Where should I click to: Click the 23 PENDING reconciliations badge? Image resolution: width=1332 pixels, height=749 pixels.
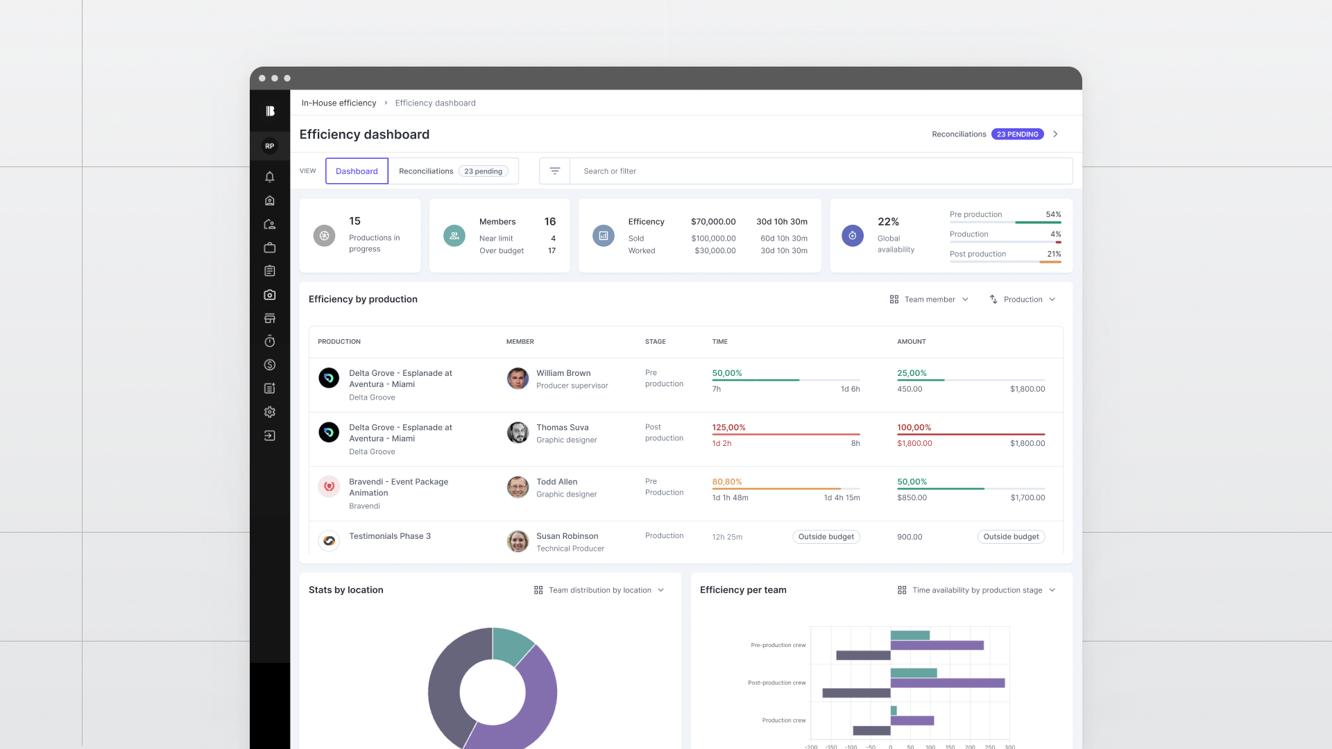(x=1017, y=135)
